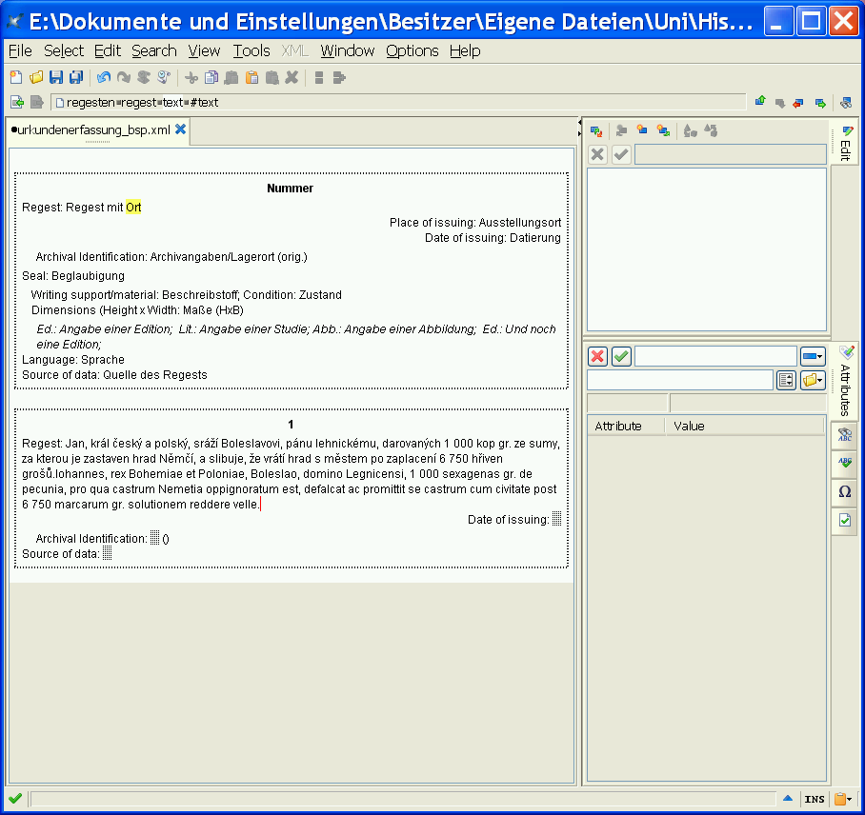Copy the selection with copy icon

click(x=211, y=78)
